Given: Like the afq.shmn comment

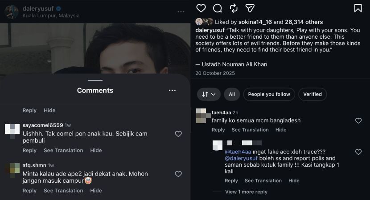Looking at the screenshot, I should tap(178, 174).
